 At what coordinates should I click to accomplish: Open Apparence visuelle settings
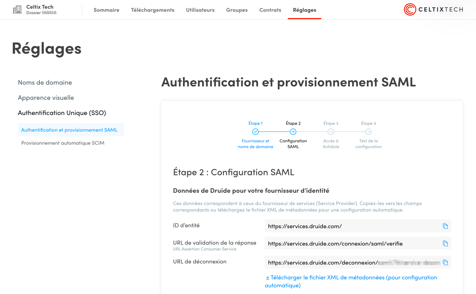[x=46, y=98]
